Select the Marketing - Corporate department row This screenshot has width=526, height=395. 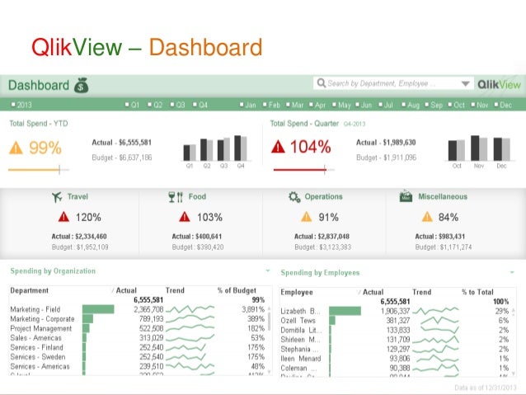pos(138,319)
